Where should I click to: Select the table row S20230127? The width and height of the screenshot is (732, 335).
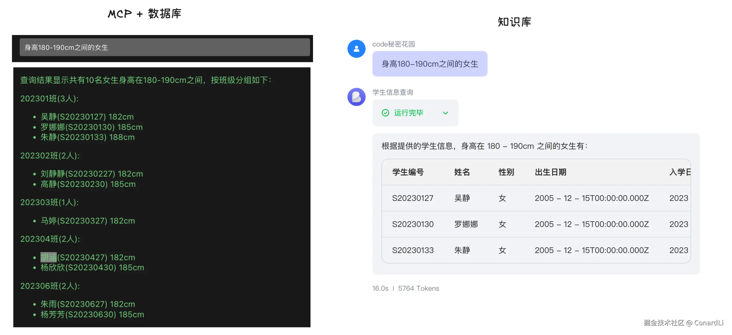(413, 198)
